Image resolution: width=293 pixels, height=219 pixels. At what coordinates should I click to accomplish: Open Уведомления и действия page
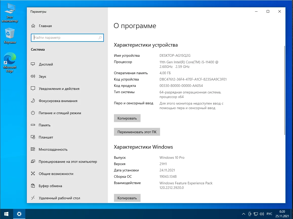click(59, 89)
